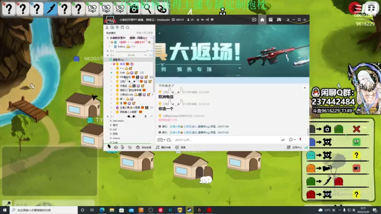Open the imxiaoxin sub-channel
This screenshot has height=214, width=381.
tap(118, 121)
